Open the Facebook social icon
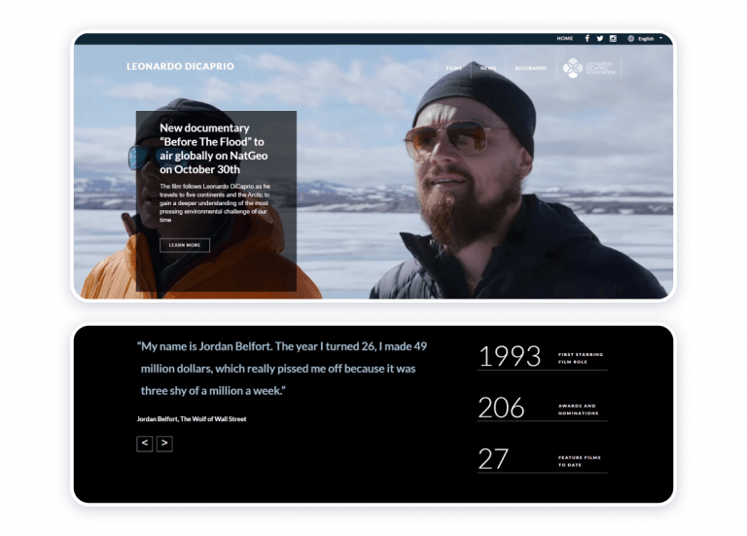The image size is (747, 536). [x=587, y=39]
